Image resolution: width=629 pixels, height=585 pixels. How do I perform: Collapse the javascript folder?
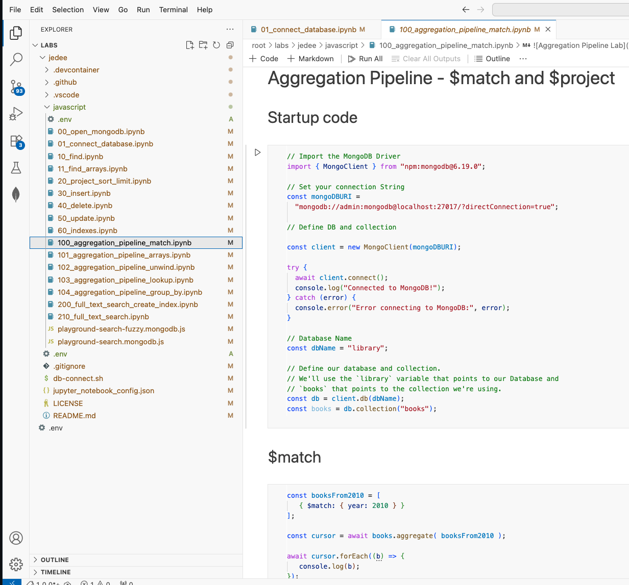pos(69,107)
